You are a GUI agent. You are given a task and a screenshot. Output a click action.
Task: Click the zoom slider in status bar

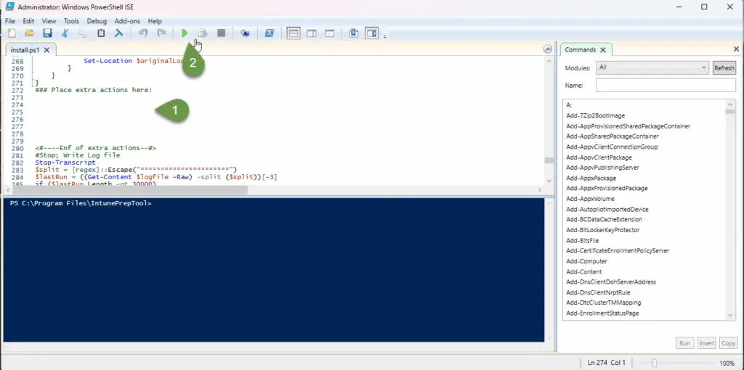(x=655, y=363)
